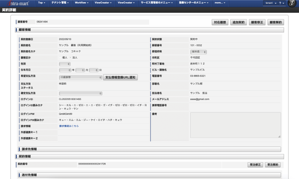
Task: Open the "more..." menu
Action: pos(220,3)
